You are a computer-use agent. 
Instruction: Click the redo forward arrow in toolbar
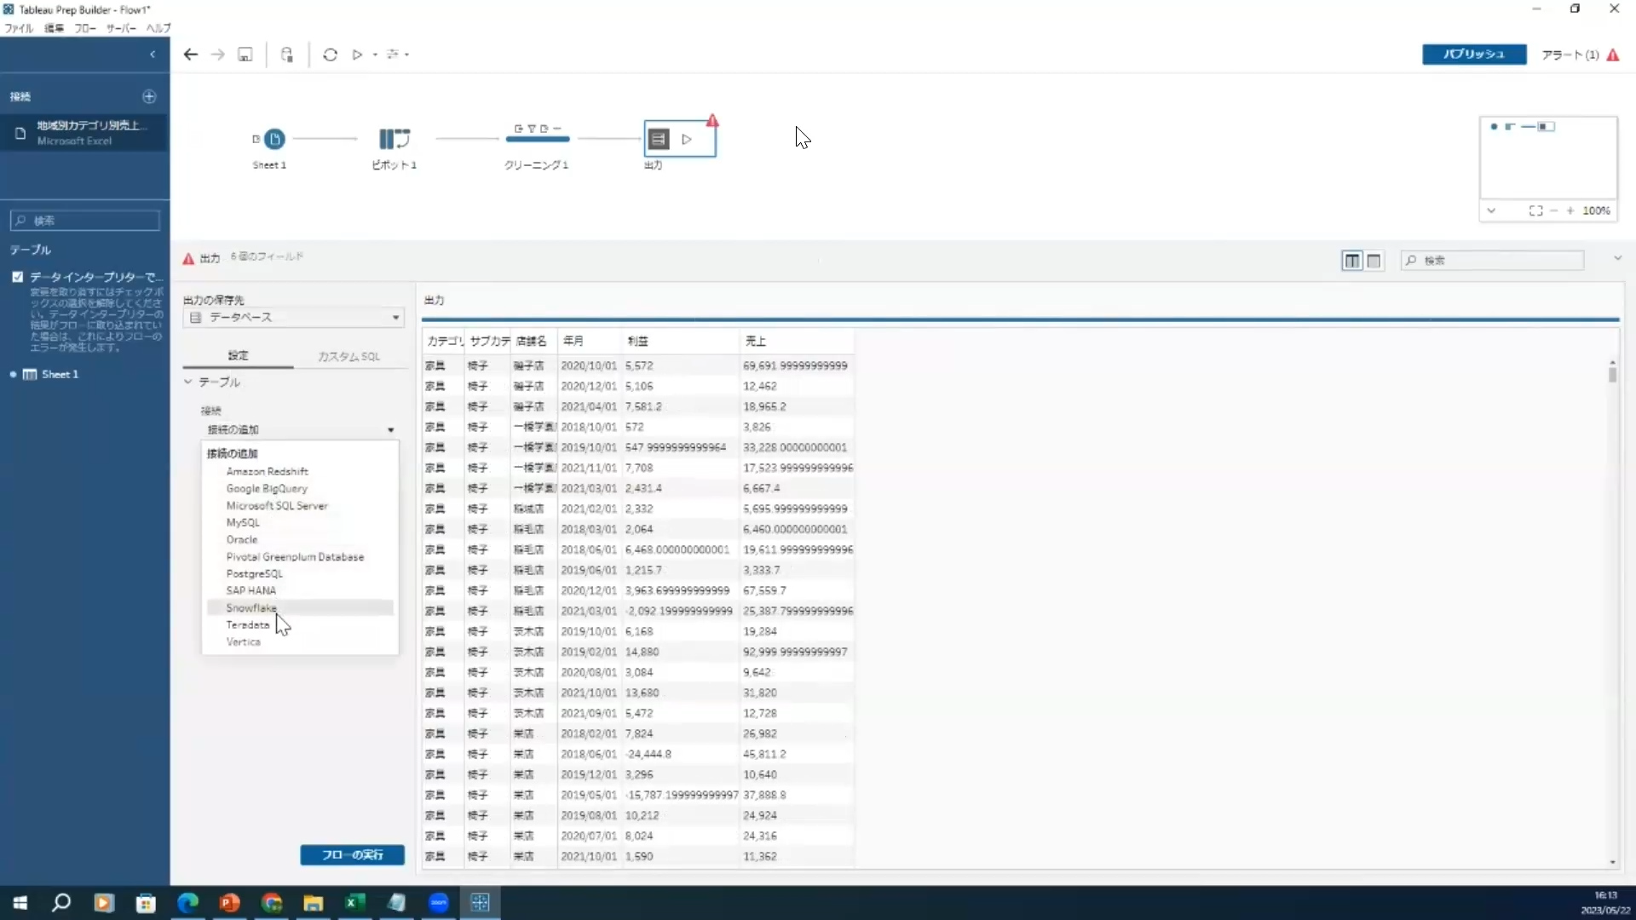tap(218, 55)
